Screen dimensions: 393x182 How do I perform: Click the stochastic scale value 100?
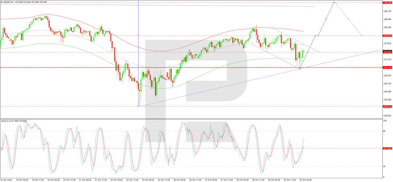385,121
